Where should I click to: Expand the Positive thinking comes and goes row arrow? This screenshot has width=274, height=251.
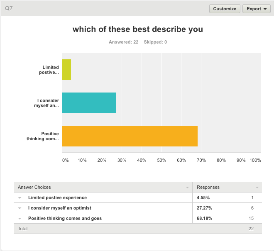click(20, 219)
